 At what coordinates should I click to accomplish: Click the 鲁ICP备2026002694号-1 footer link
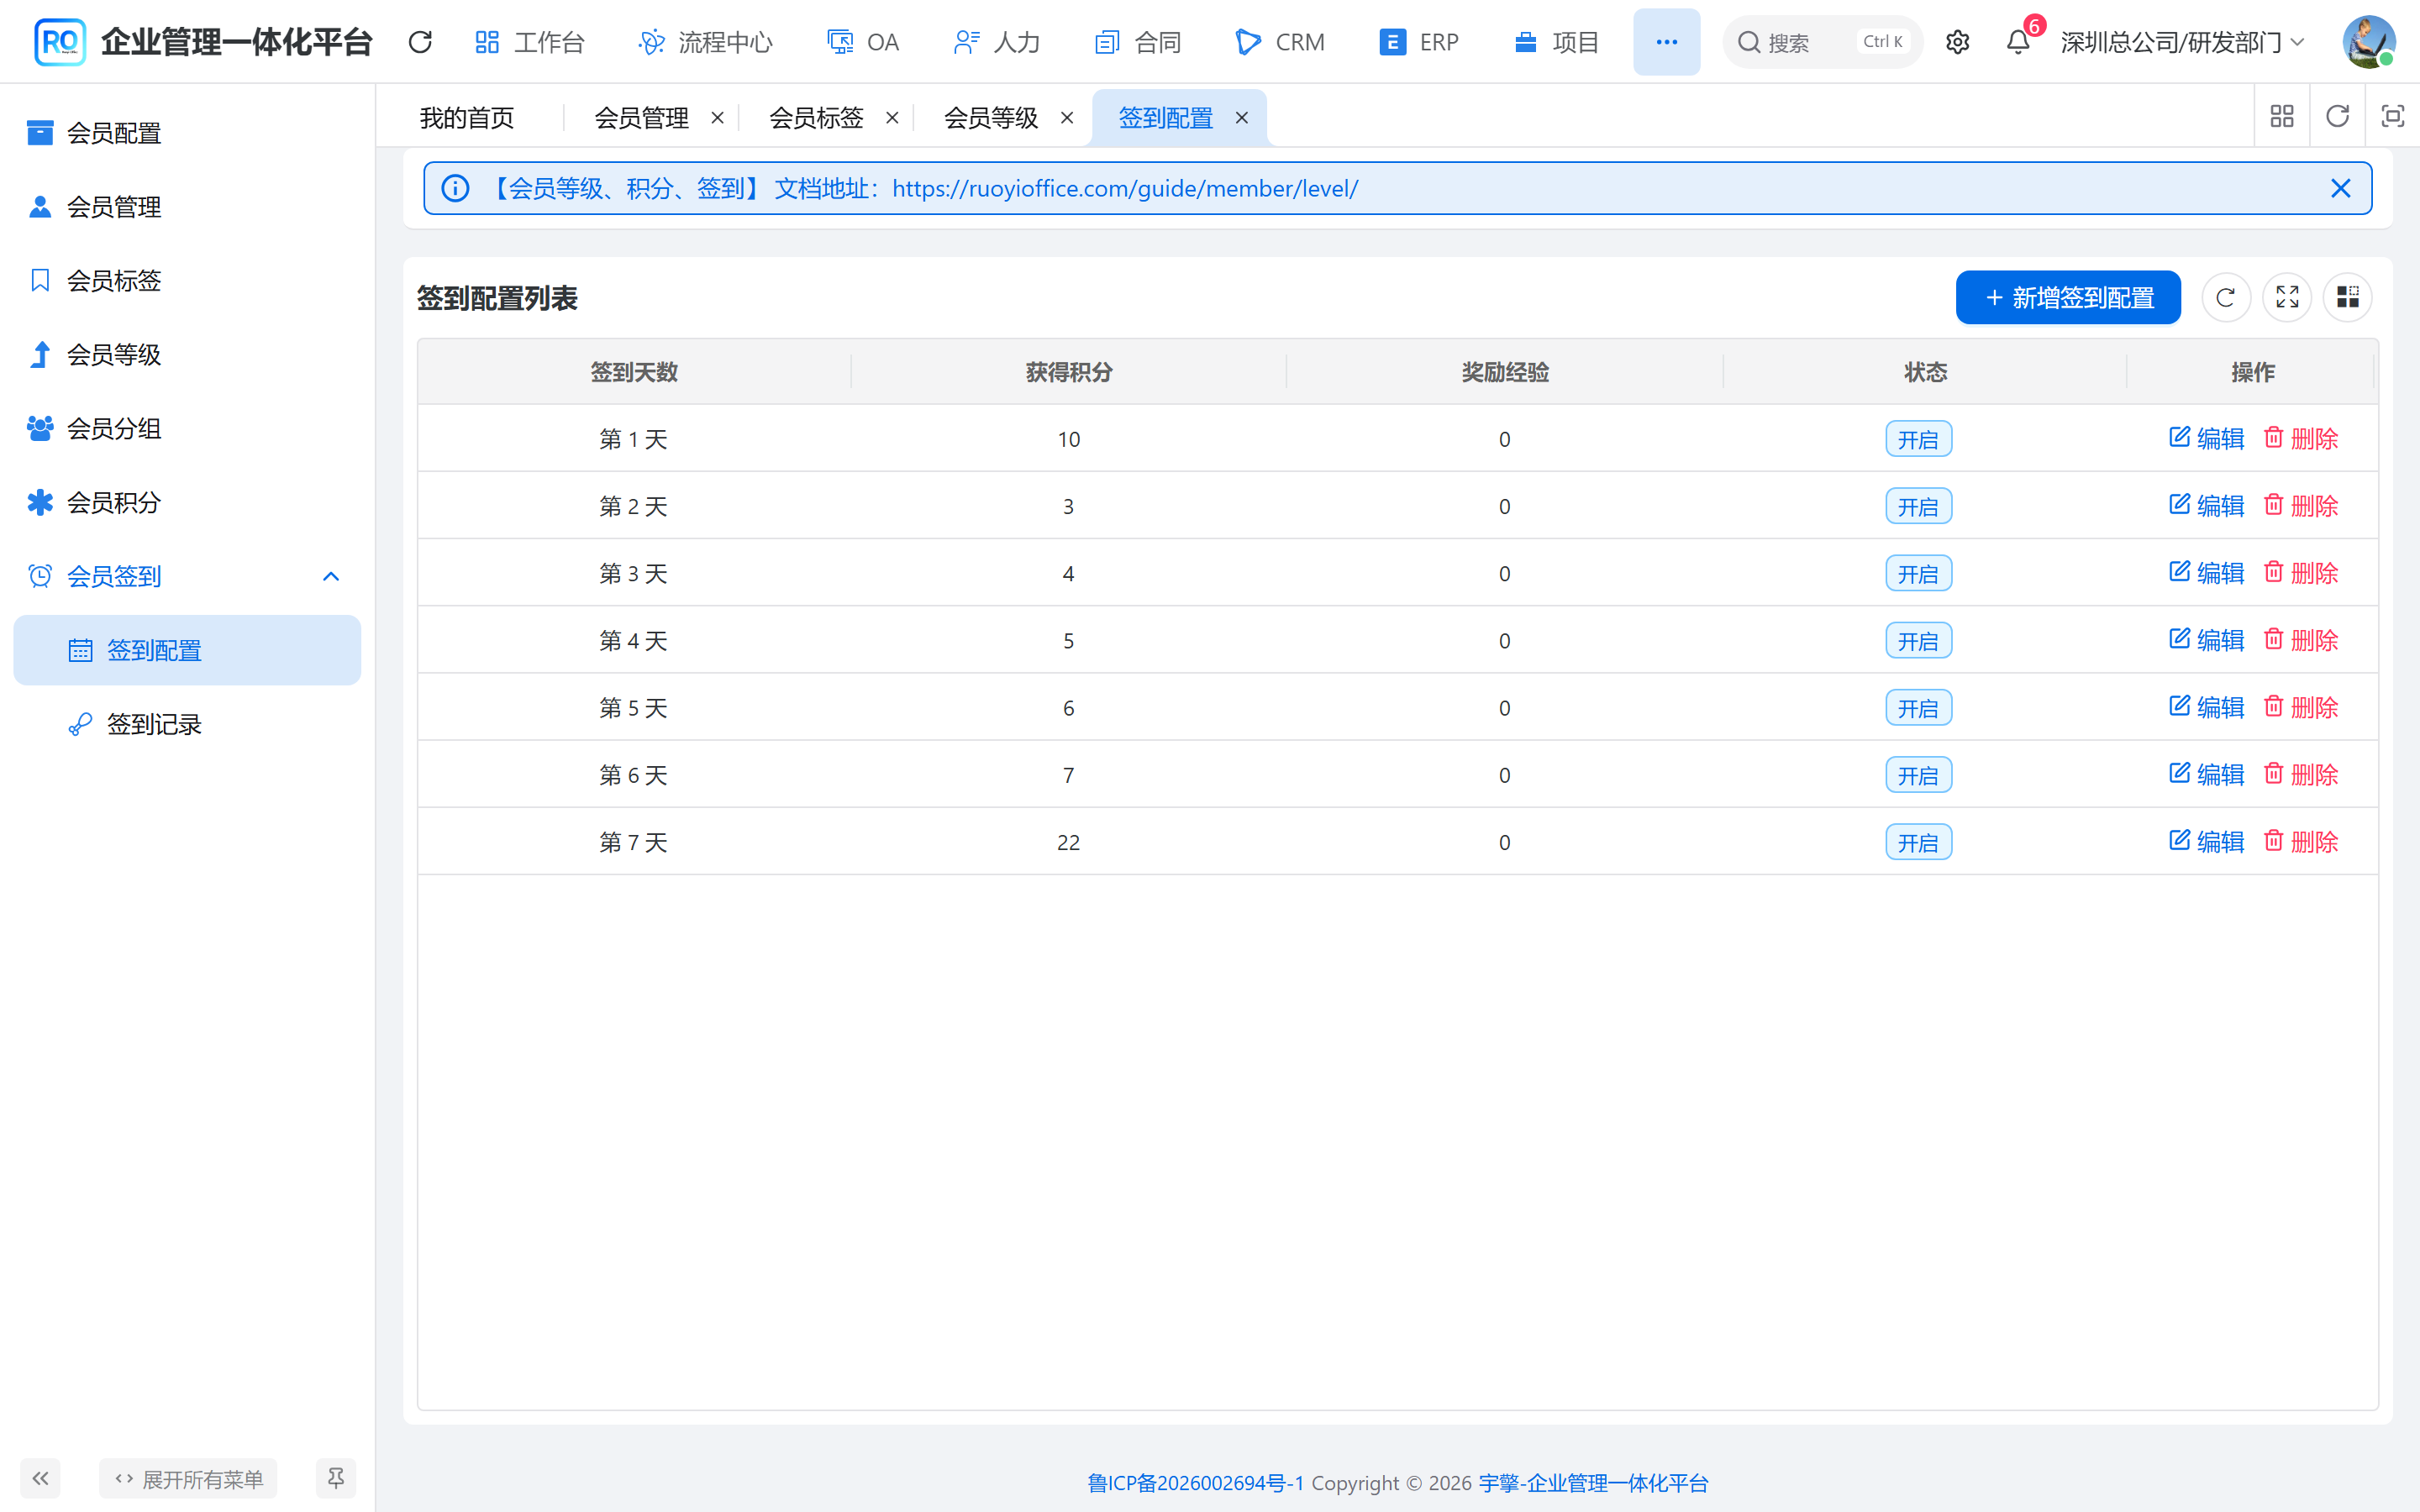pos(1196,1482)
